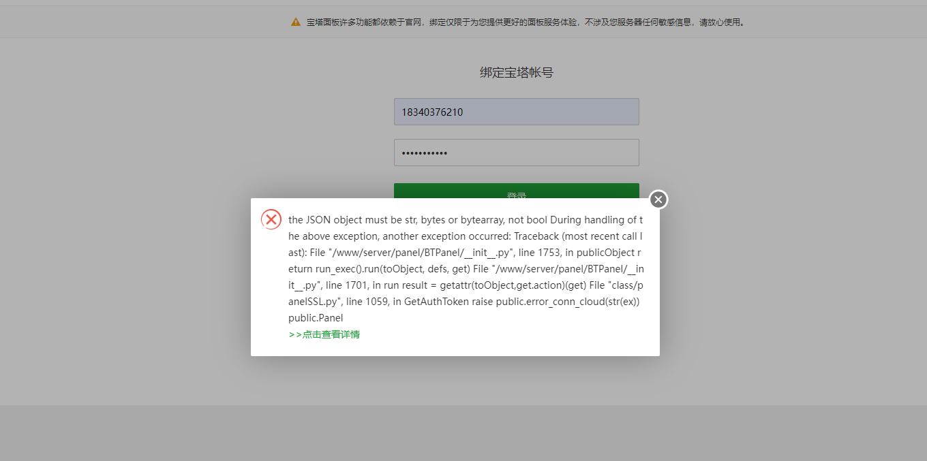927x461 pixels.
Task: Click the yellow warning triangle icon in banner
Action: pos(295,21)
